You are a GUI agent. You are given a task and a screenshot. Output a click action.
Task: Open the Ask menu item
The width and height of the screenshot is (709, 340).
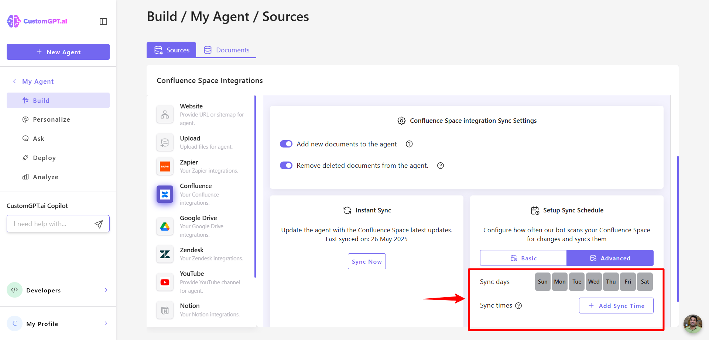[58, 139]
